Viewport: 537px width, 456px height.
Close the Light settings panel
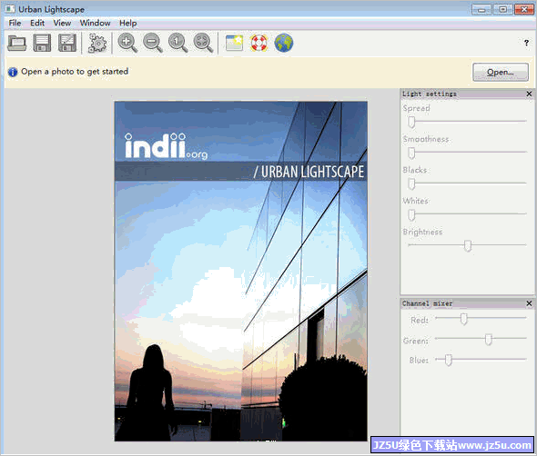[529, 94]
